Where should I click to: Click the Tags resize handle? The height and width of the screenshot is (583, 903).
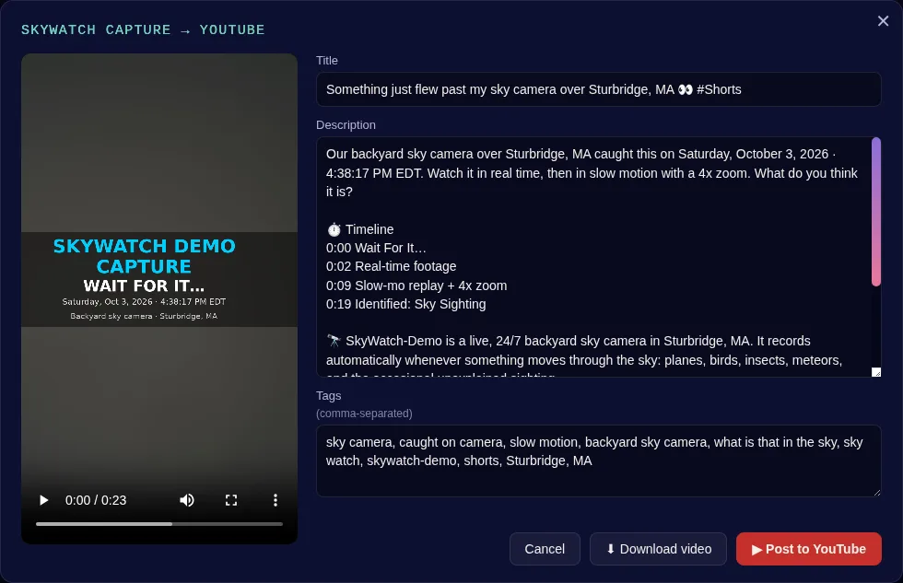pos(876,492)
